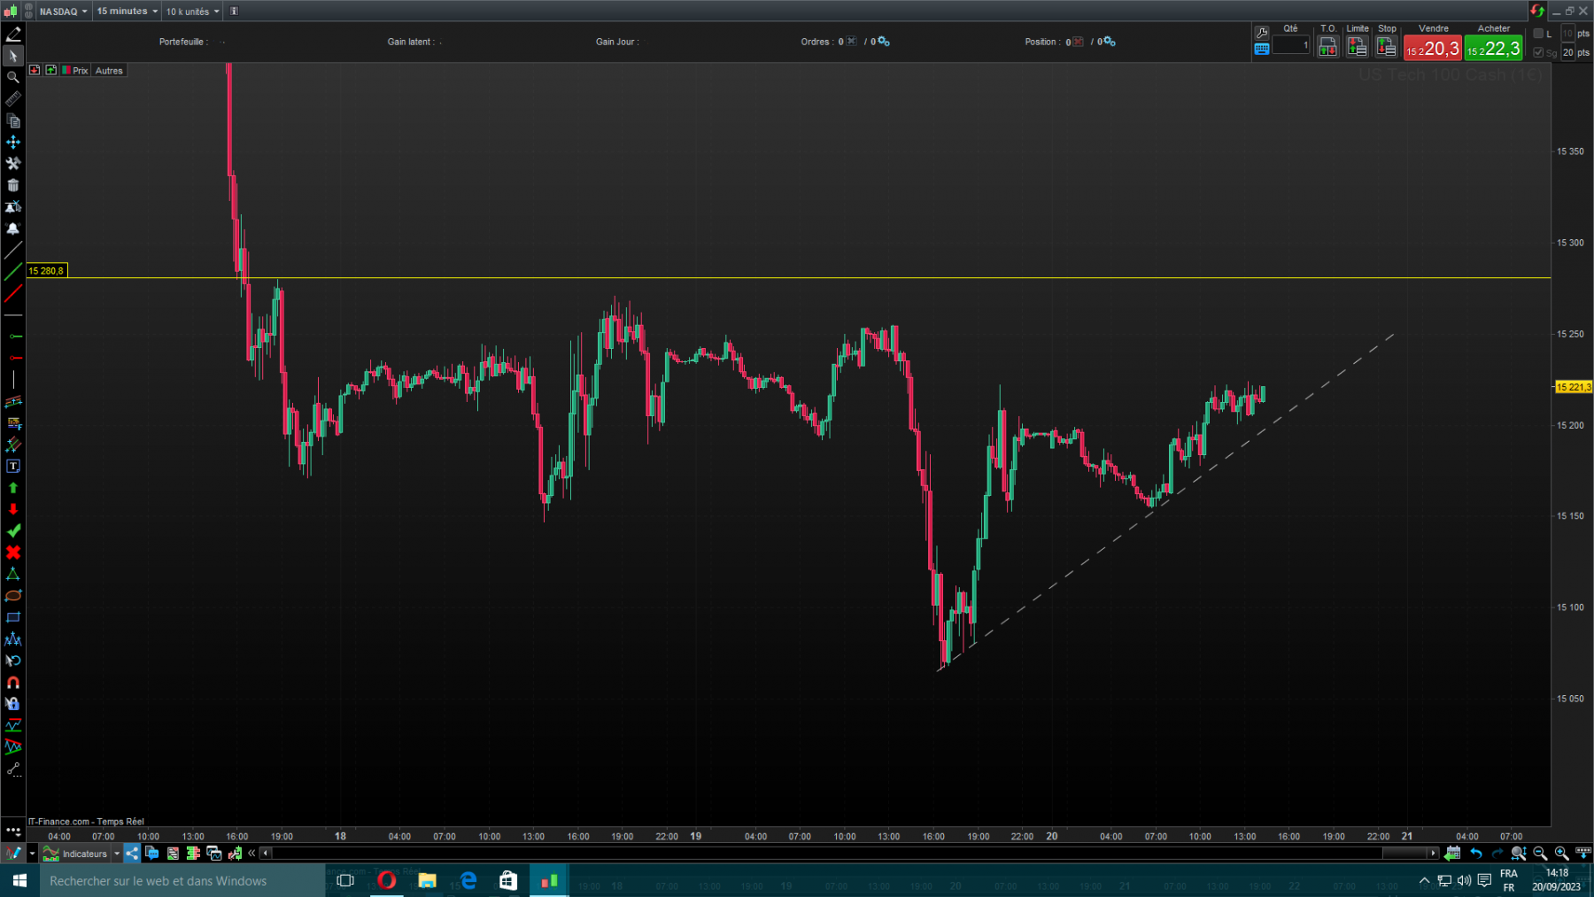
Task: Select the ruler measurement tool
Action: pos(13,99)
